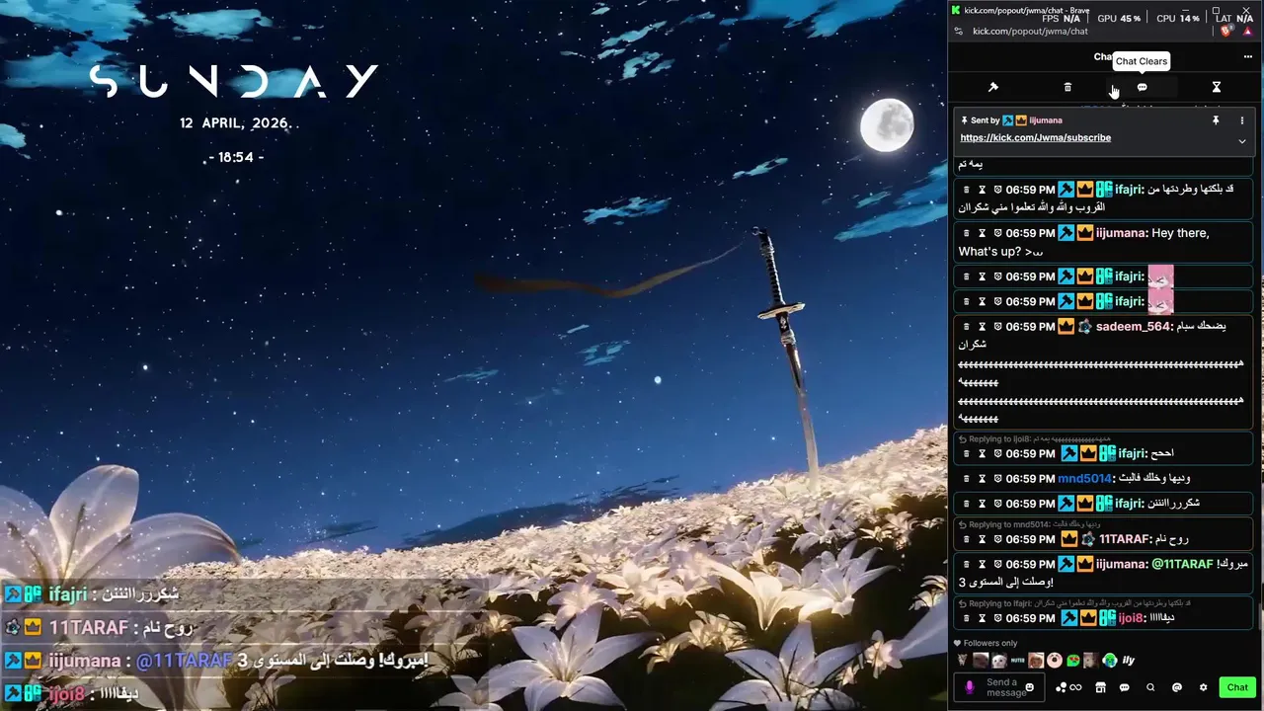Click the shield icon on 11TARAF's message
Viewport: 1264px width, 711px height.
[997, 540]
